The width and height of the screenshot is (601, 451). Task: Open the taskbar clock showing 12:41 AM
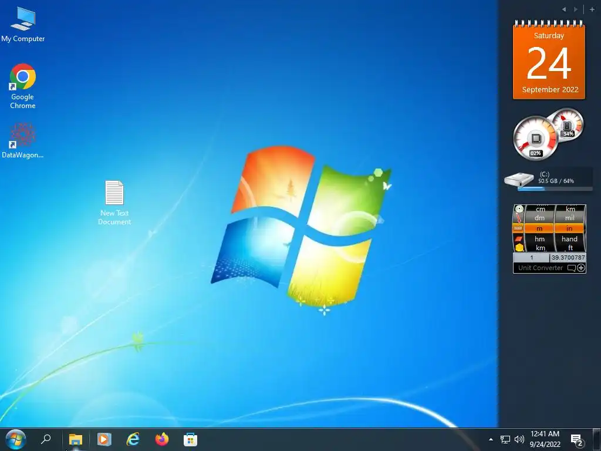pos(545,439)
